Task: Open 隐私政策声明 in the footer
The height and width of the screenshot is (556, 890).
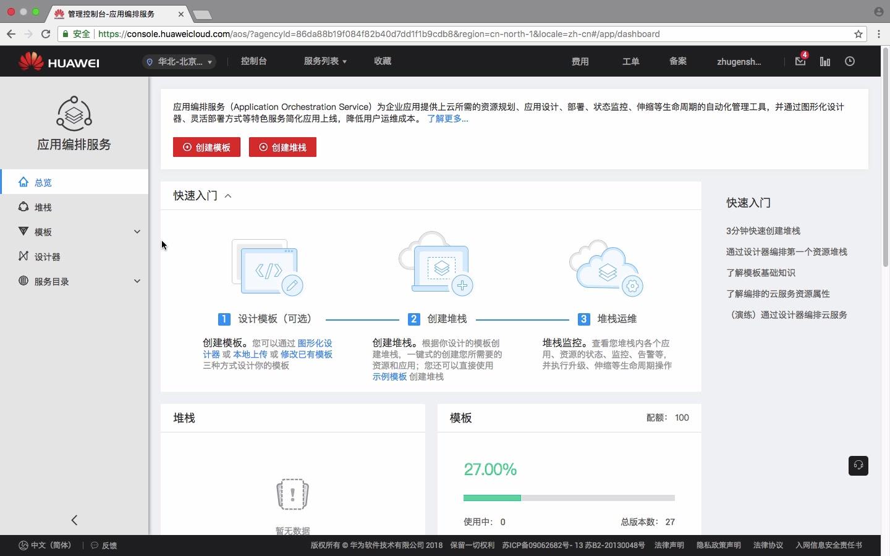Action: (x=719, y=545)
